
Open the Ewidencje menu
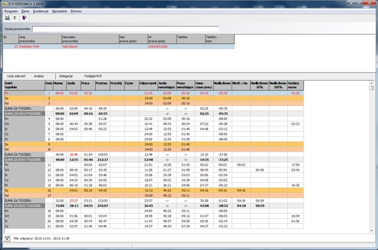click(41, 11)
